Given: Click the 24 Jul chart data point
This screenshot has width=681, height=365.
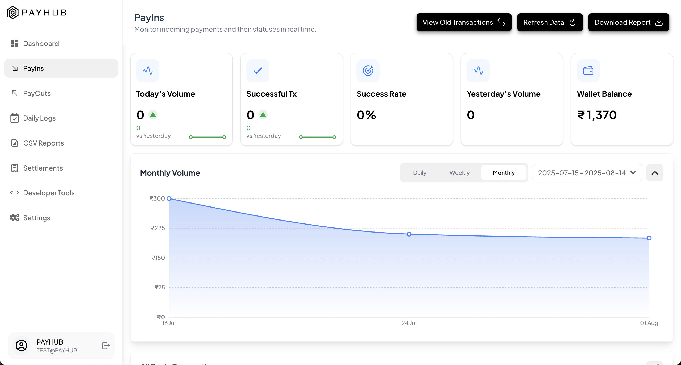Looking at the screenshot, I should click(409, 234).
